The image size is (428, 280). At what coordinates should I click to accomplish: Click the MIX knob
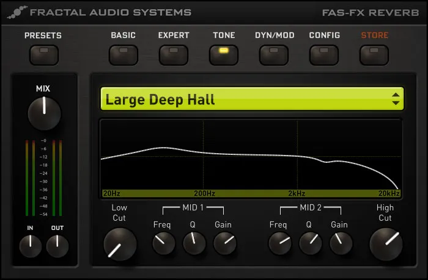coord(44,114)
